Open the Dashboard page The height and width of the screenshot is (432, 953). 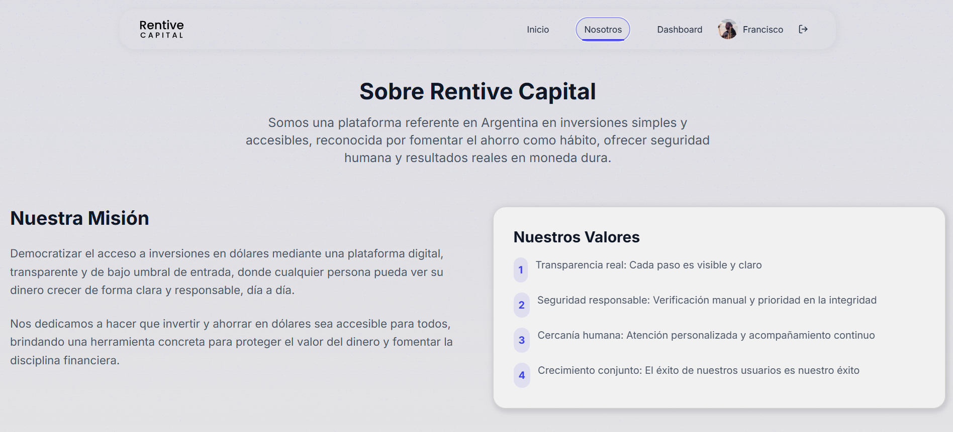[x=680, y=30]
